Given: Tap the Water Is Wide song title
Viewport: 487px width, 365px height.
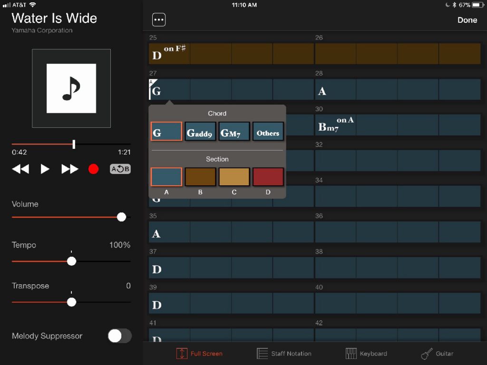Looking at the screenshot, I should pyautogui.click(x=54, y=18).
